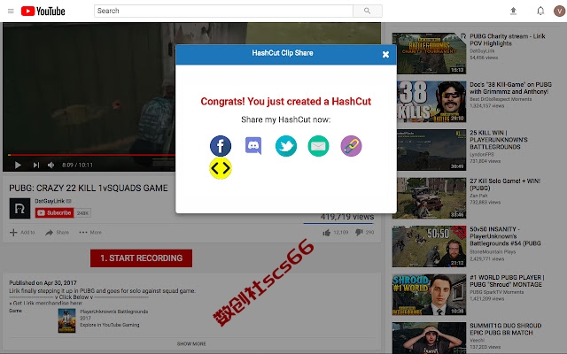The image size is (567, 354).
Task: Open Best DrDisRespect Moments channel link
Action: point(501,99)
